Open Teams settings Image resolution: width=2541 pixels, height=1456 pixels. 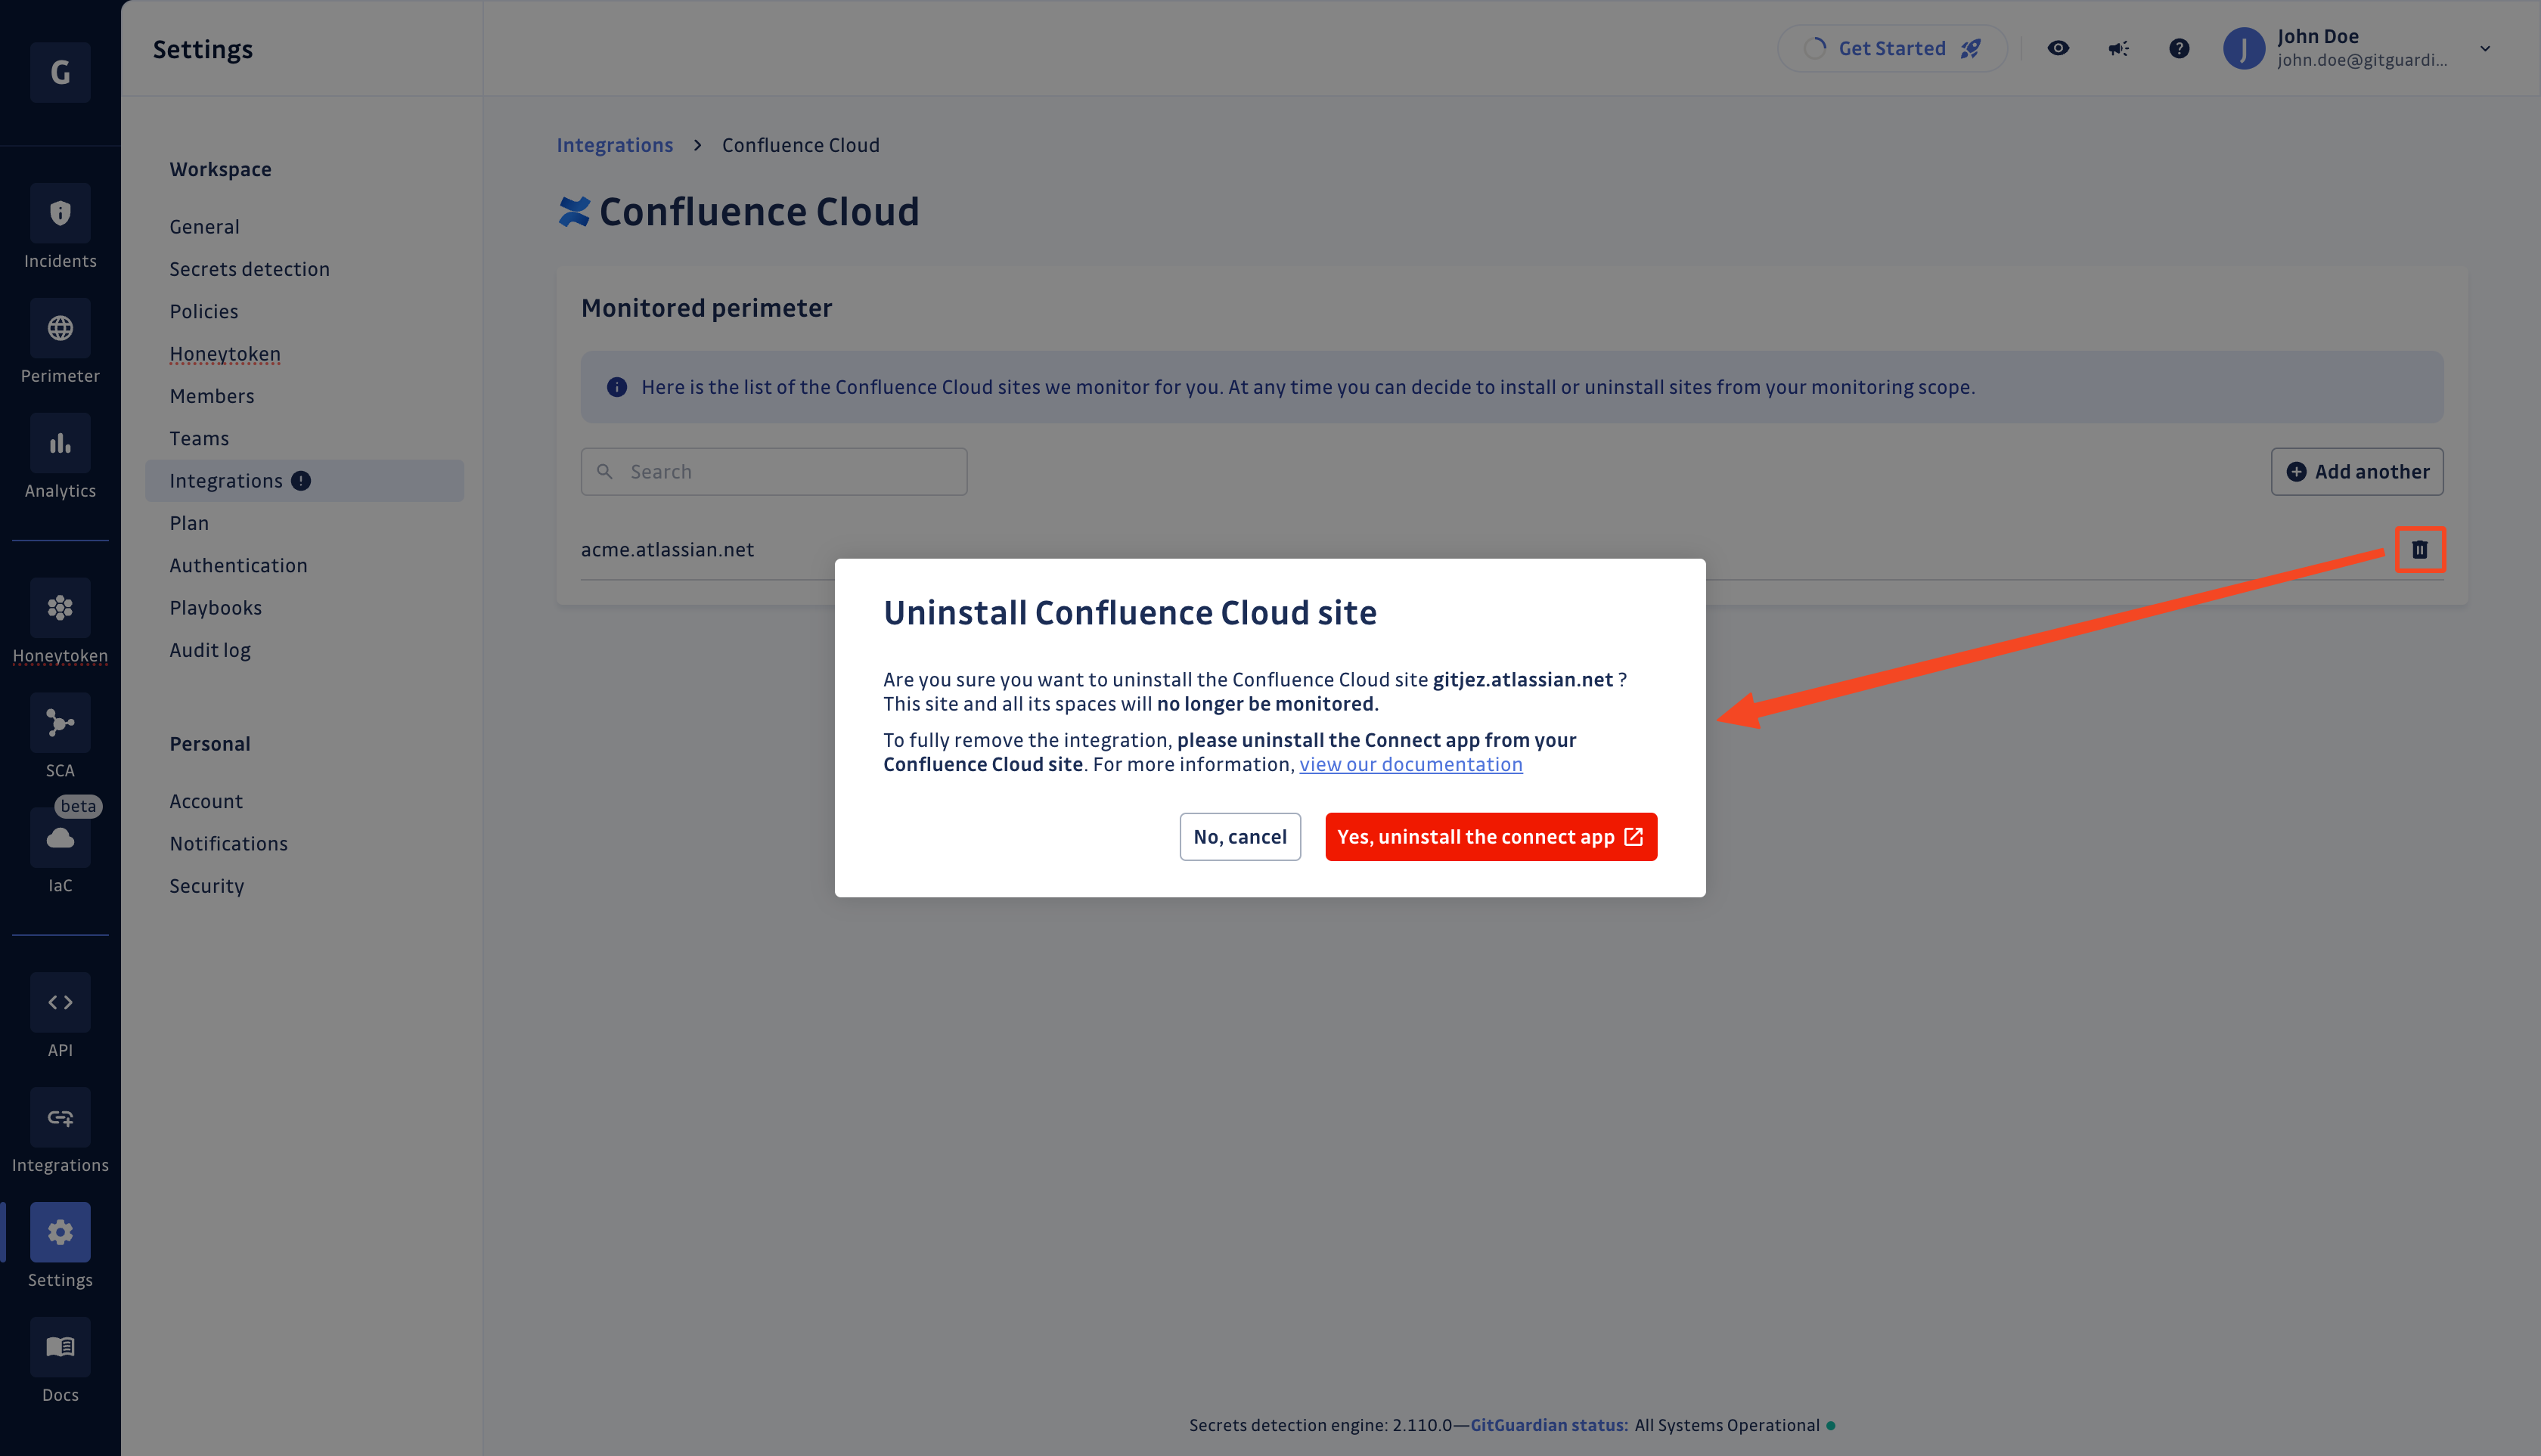coord(199,438)
